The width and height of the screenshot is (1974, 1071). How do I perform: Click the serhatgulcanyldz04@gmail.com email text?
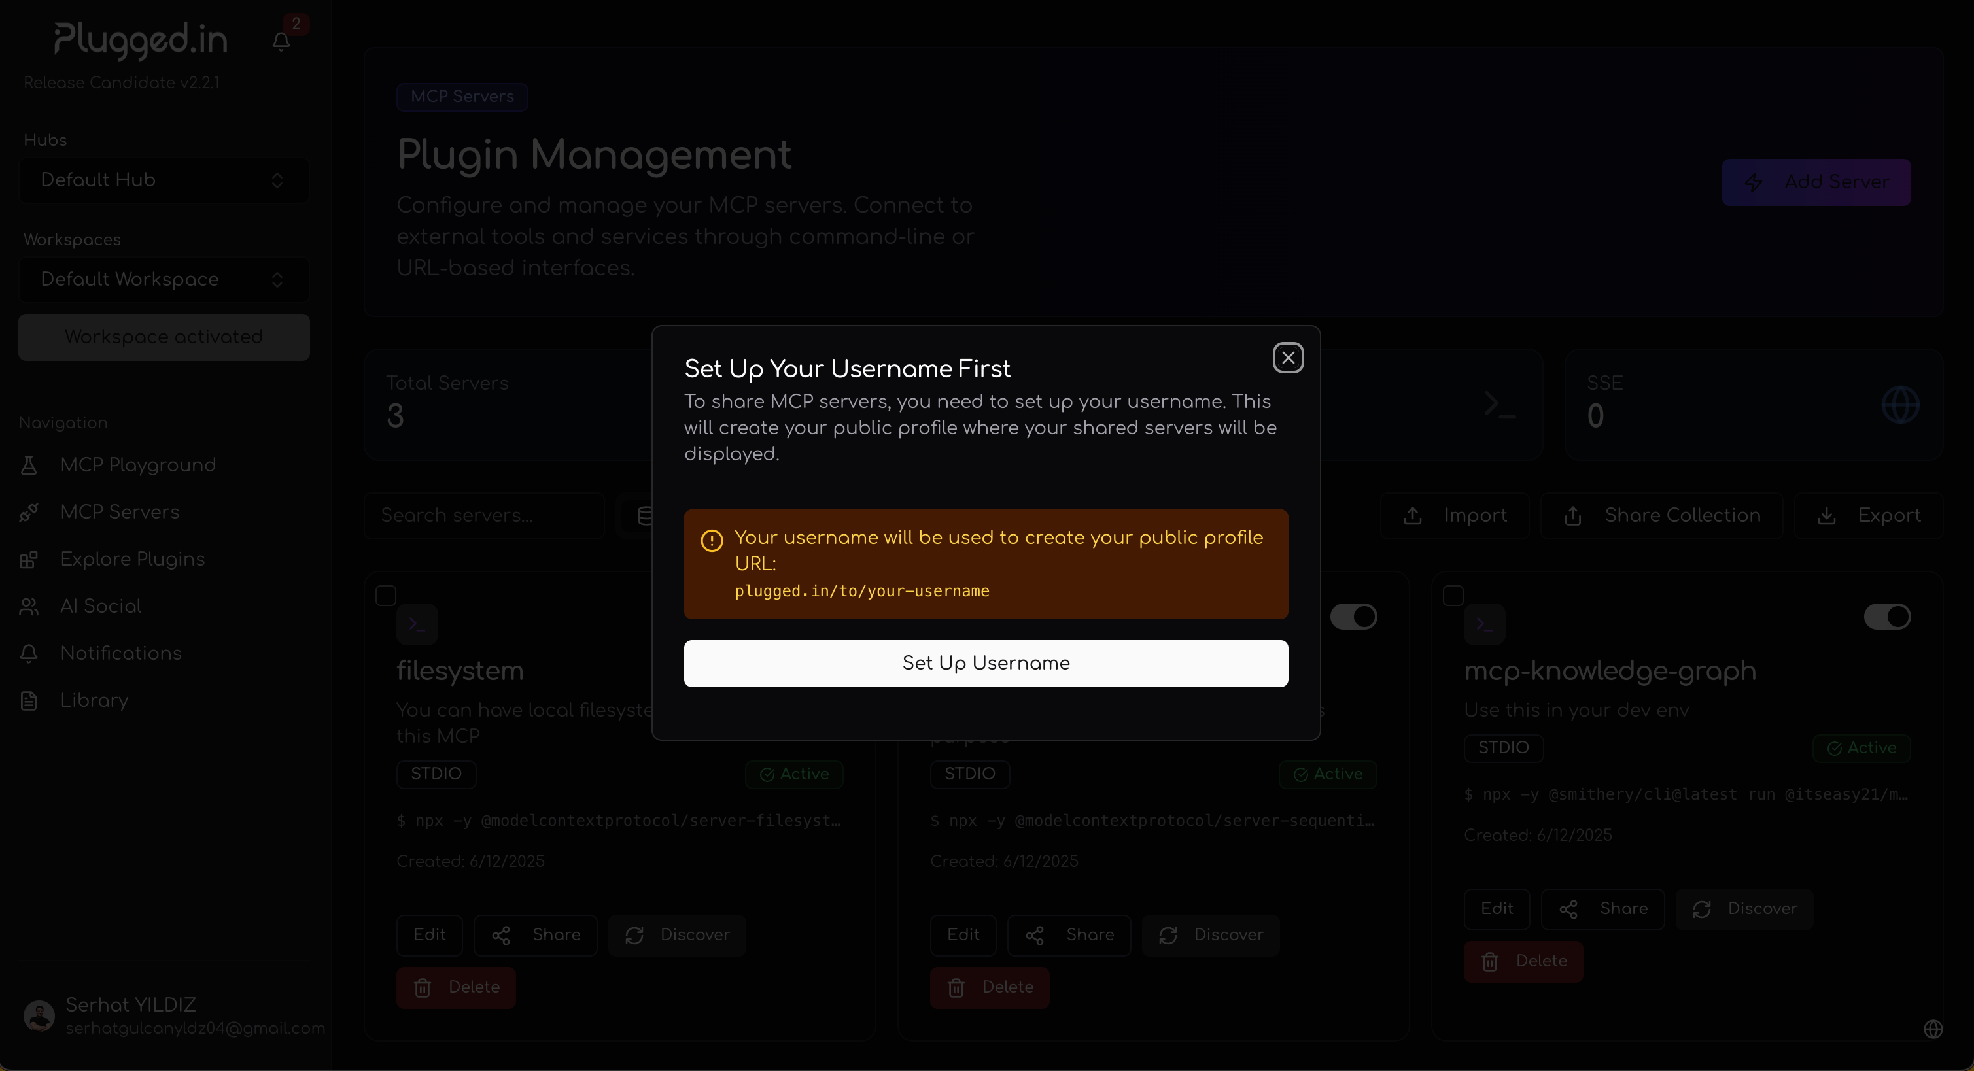[196, 1029]
